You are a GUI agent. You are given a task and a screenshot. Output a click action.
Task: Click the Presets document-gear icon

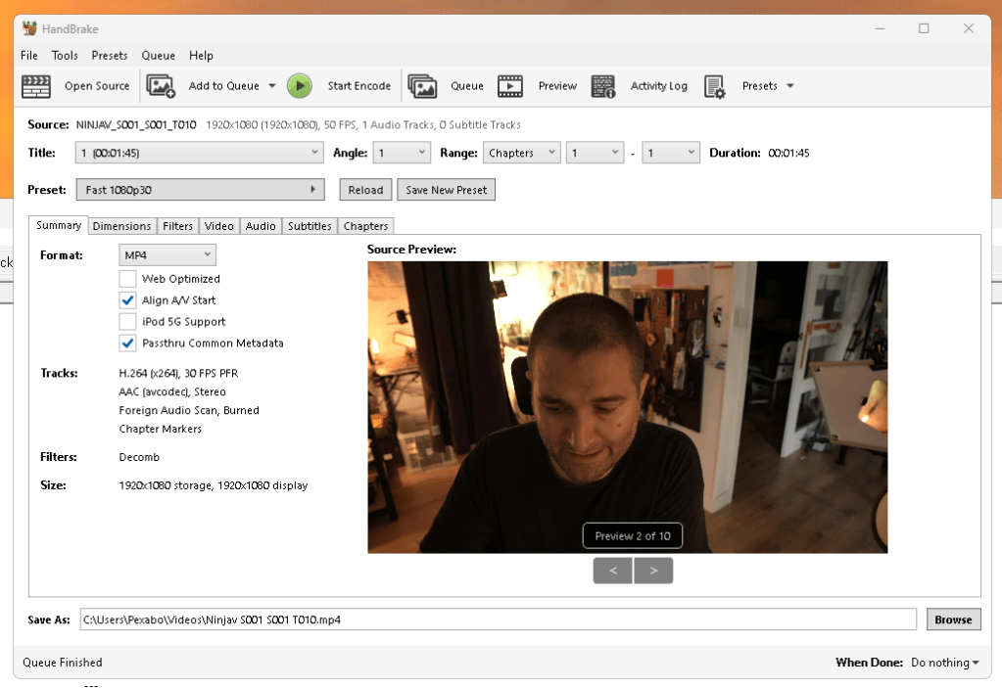click(x=714, y=86)
